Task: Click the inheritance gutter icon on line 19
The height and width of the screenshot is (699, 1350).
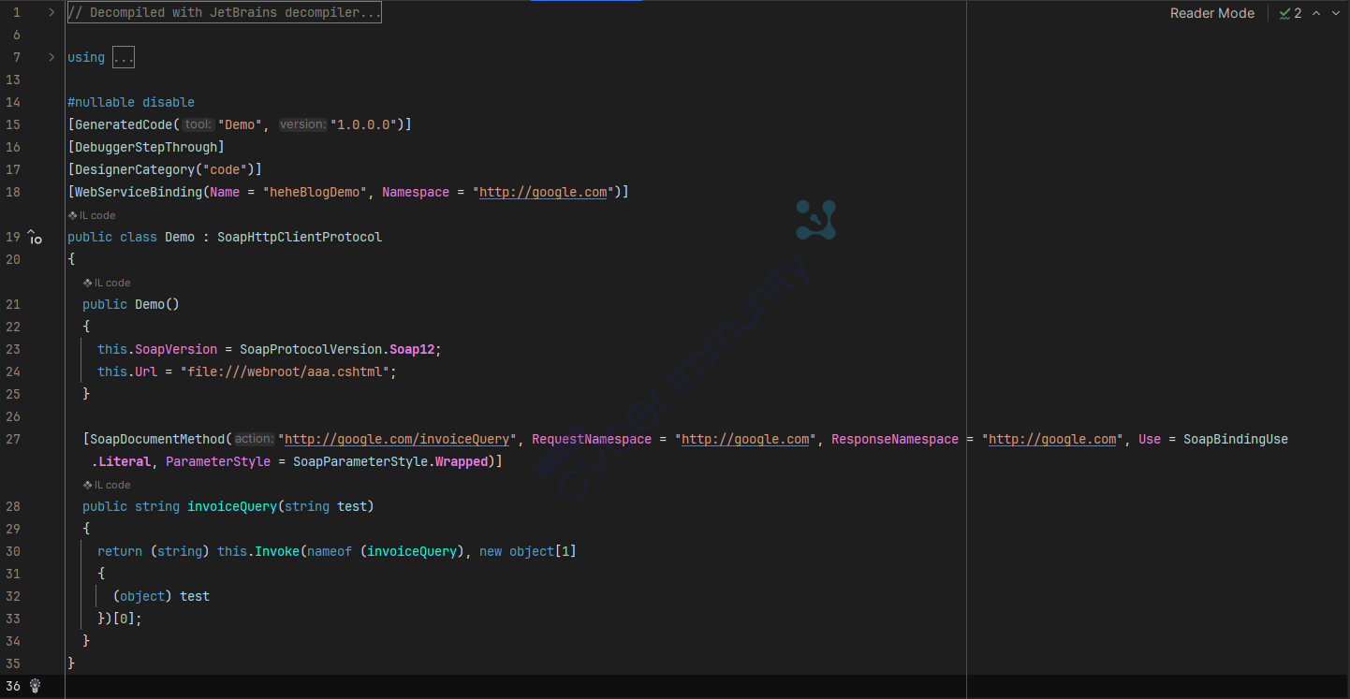Action: [35, 238]
